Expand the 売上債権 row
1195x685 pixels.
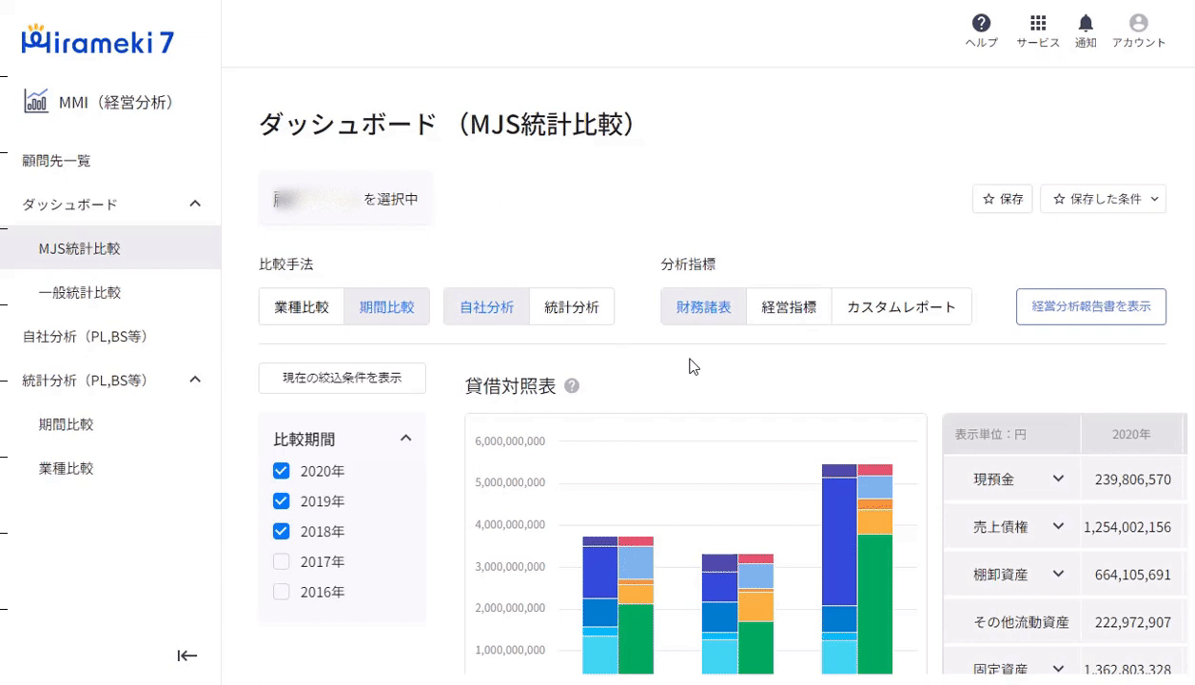click(x=1058, y=526)
